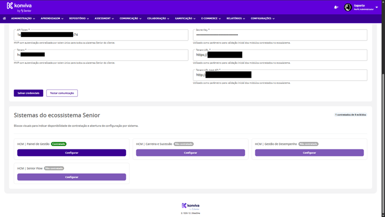Expand the Suporte profile dropdown arrow
Image resolution: width=385 pixels, height=217 pixels.
pos(376,7)
